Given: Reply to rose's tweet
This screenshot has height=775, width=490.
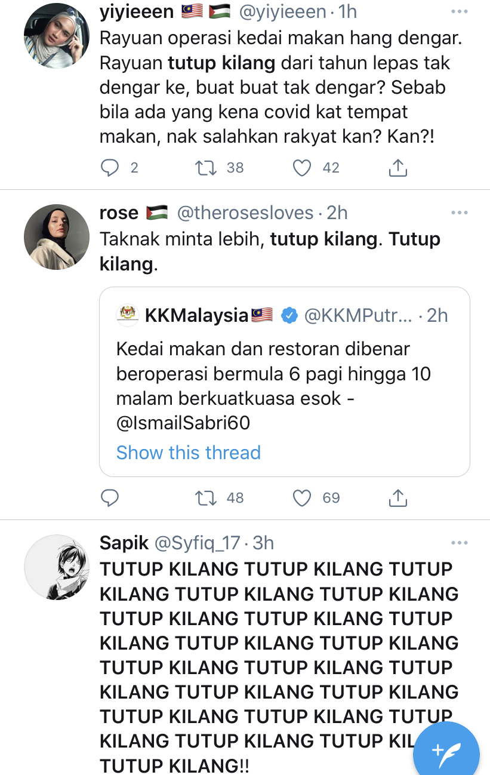Looking at the screenshot, I should coord(110,497).
